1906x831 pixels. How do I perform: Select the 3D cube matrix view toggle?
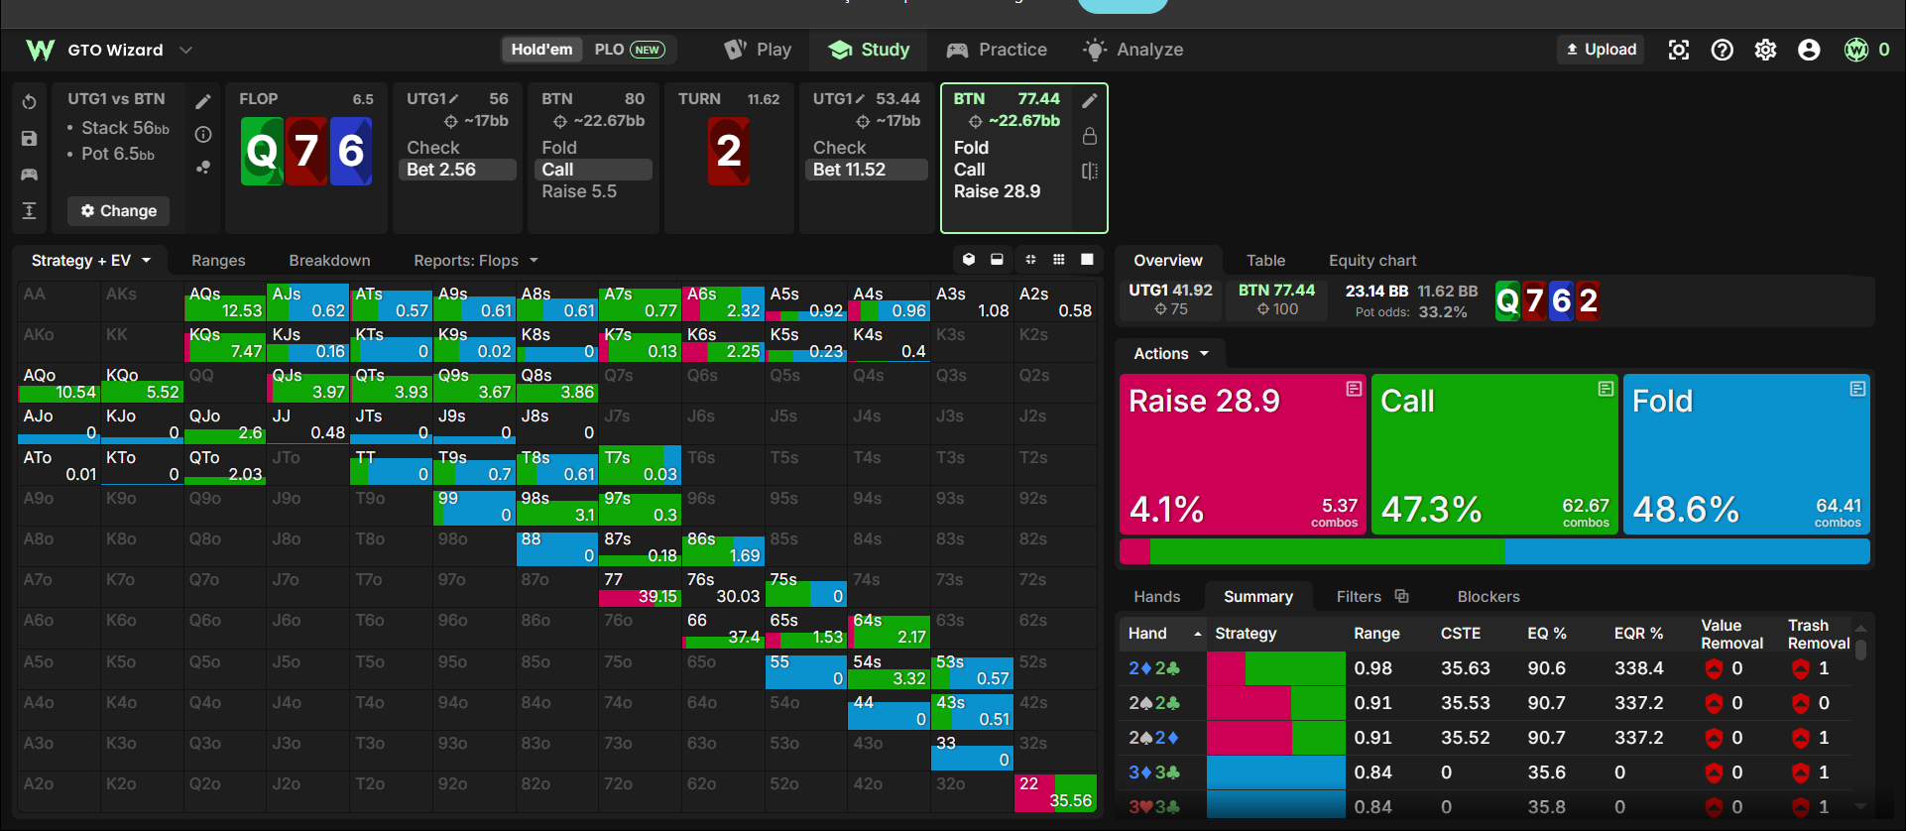(x=969, y=259)
